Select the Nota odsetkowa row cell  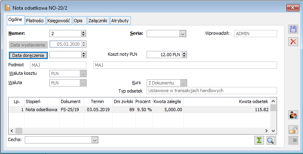42,110
